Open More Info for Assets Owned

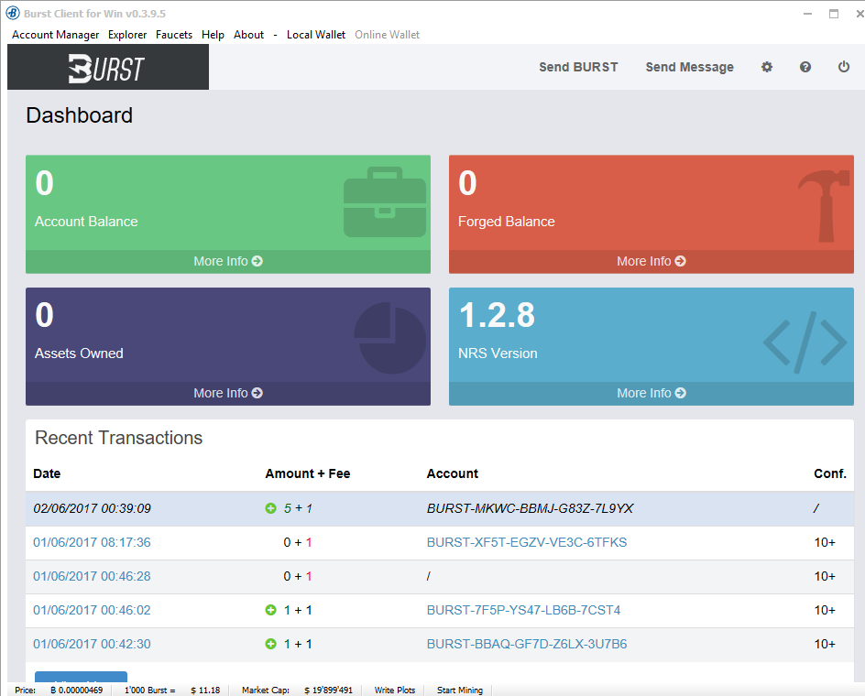[228, 393]
